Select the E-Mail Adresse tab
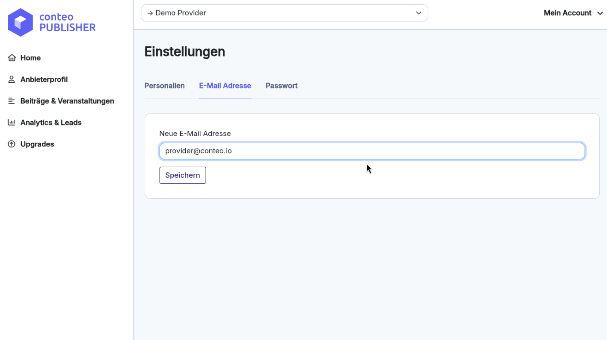 coord(225,86)
